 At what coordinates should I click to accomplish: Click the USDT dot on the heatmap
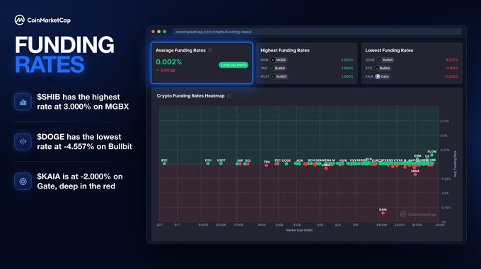(221, 164)
